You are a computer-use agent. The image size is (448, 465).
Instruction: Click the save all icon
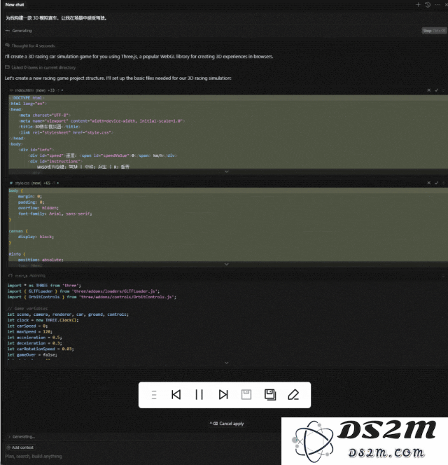click(270, 395)
